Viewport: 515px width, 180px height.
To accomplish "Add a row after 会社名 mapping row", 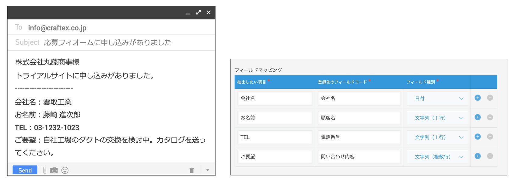I will (478, 98).
